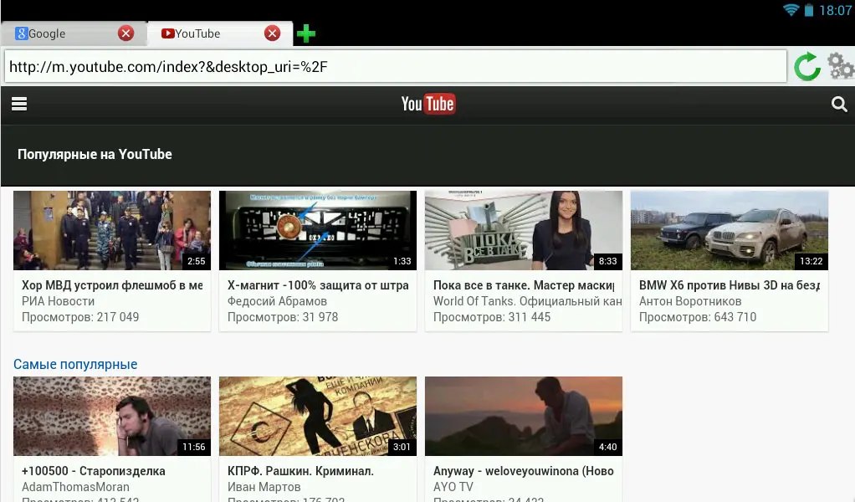Image resolution: width=855 pixels, height=502 pixels.
Task: Tap the 18:07 clock
Action: point(835,10)
